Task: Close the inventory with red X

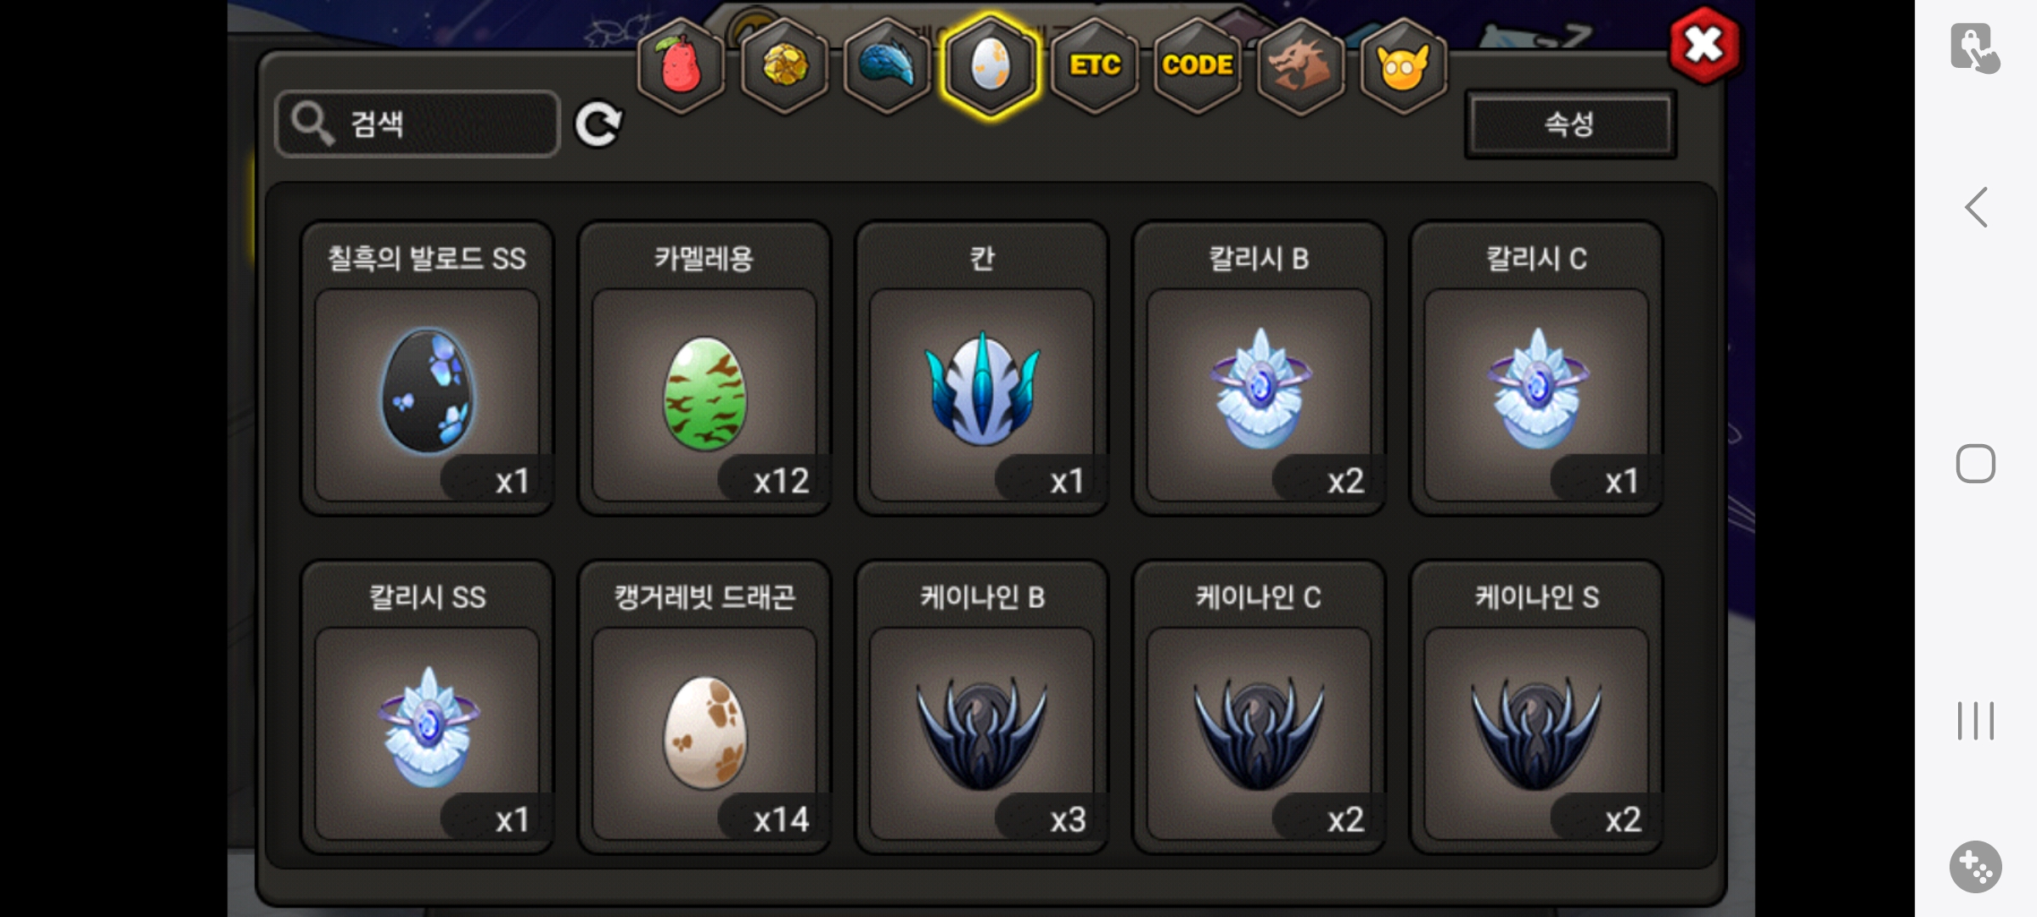Action: coord(1703,45)
